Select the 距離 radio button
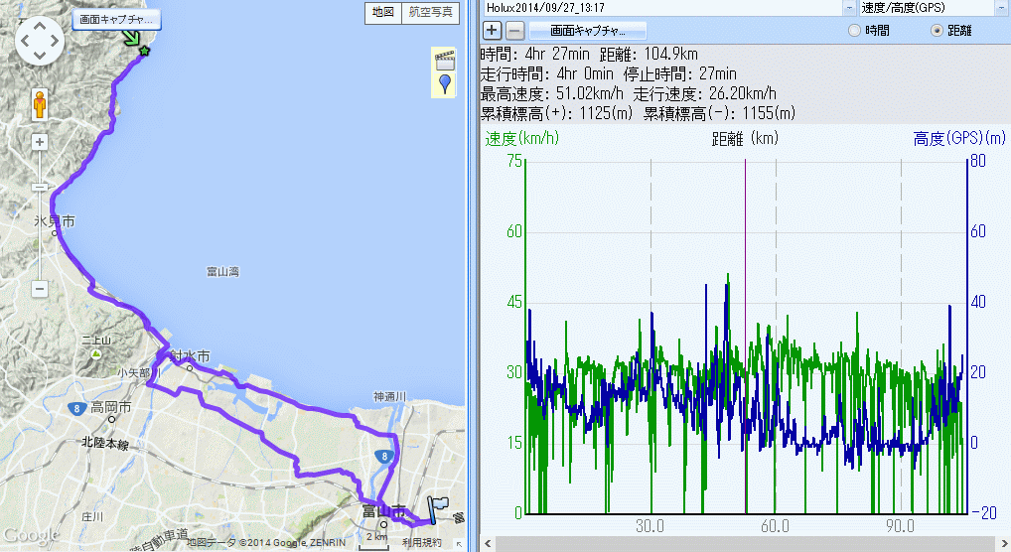Image resolution: width=1011 pixels, height=552 pixels. tap(937, 31)
